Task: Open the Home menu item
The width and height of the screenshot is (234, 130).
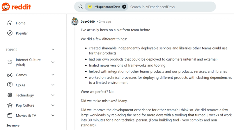Action: coord(21,23)
